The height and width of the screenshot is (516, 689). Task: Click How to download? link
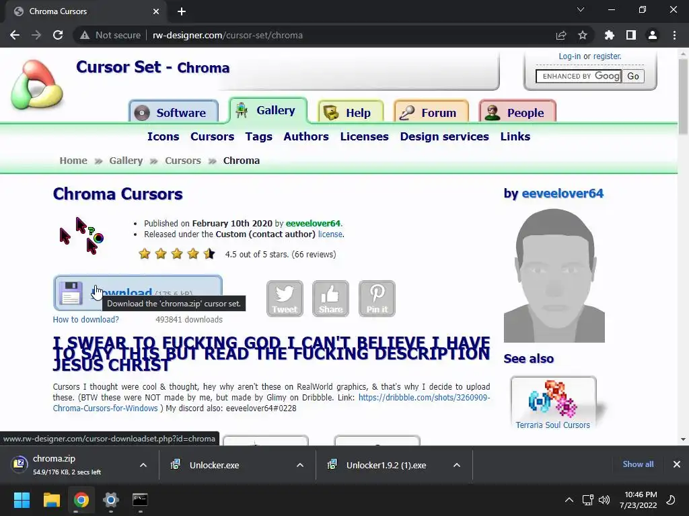point(85,319)
